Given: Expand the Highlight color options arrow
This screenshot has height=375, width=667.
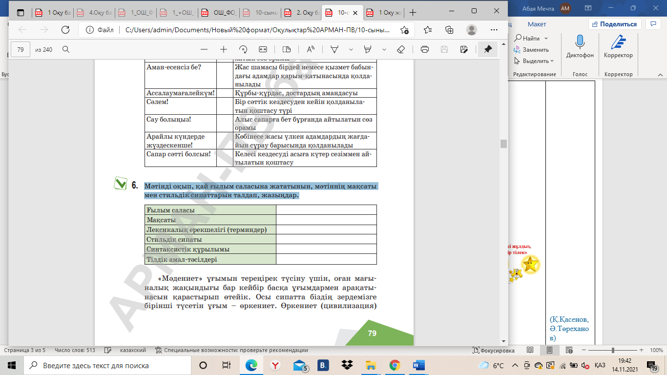Looking at the screenshot, I should coord(384,49).
